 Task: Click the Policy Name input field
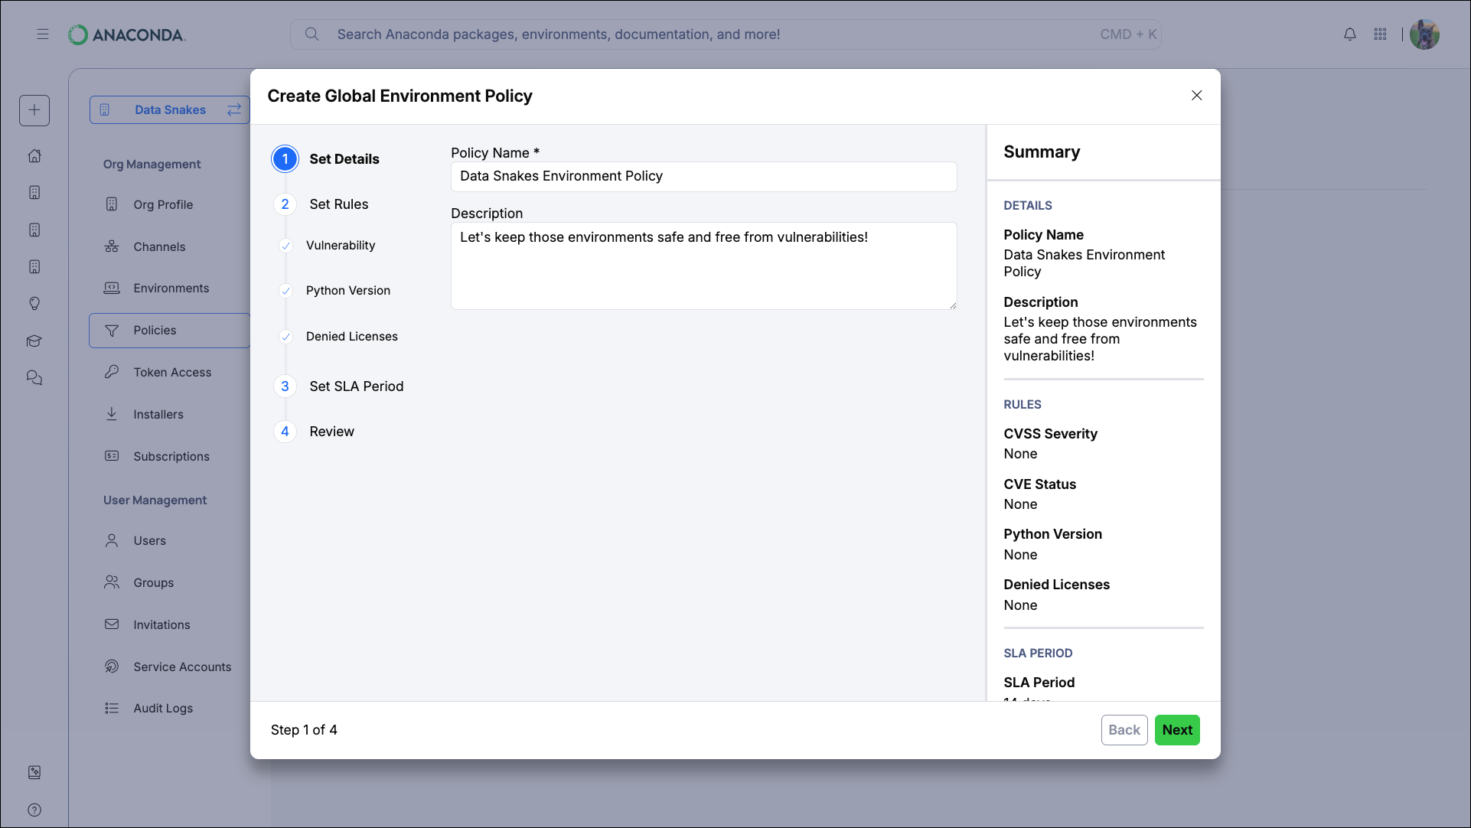704,177
